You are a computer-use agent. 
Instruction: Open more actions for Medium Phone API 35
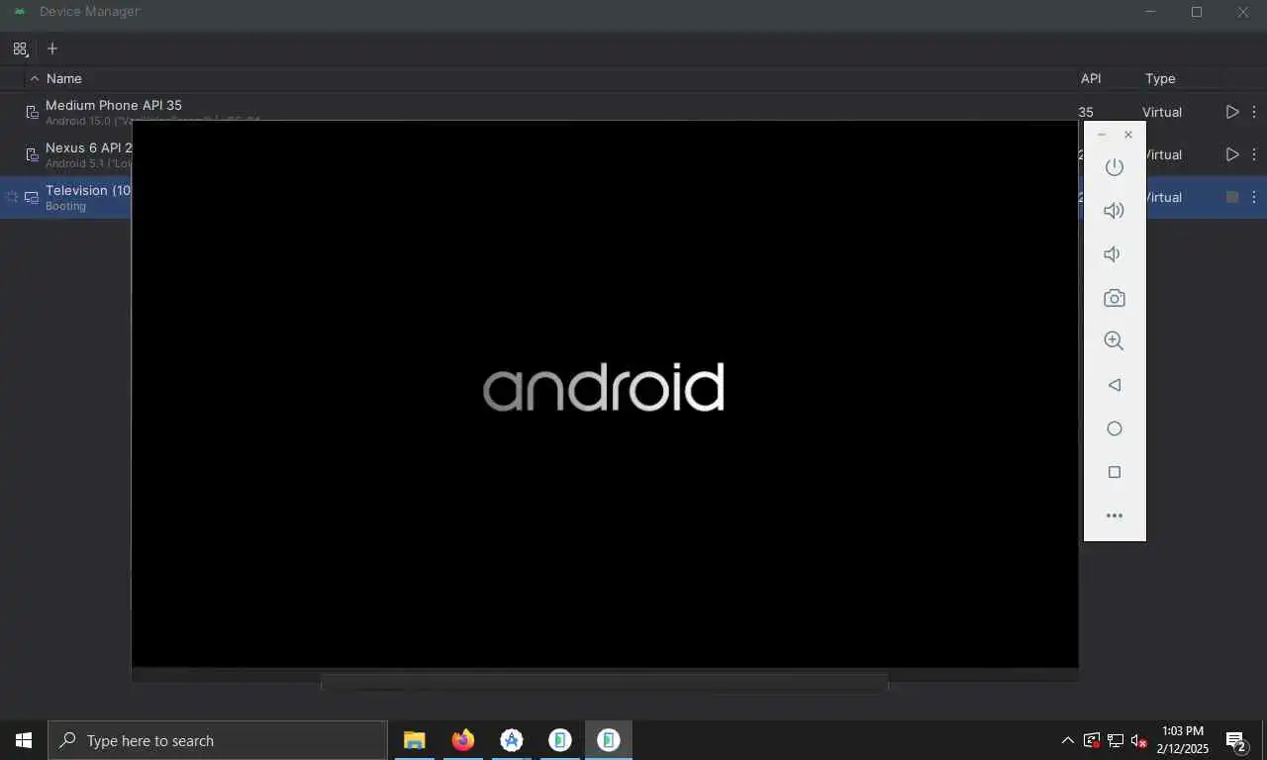pyautogui.click(x=1254, y=112)
